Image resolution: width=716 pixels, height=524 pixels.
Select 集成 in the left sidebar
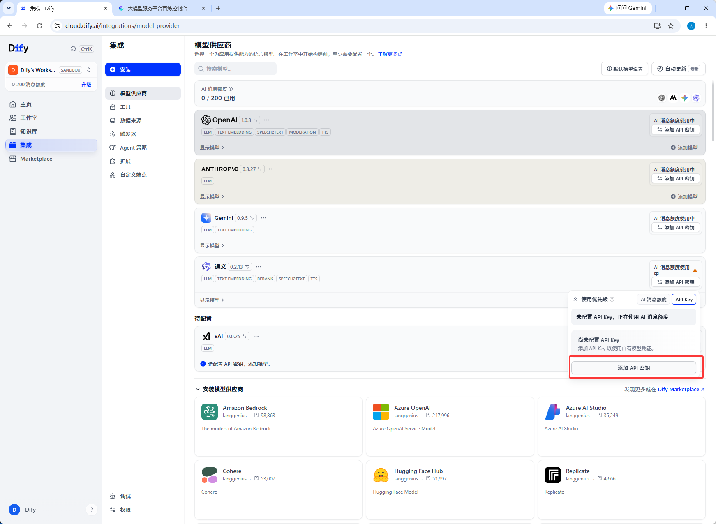[x=51, y=145]
